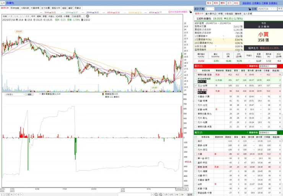Screen dimensions: 283x196
Task: Open the 重大事件(2) tab
Action: coord(211,14)
